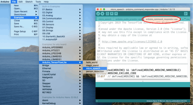
Task: Open the Apache license URL link
Action: (x=132, y=42)
